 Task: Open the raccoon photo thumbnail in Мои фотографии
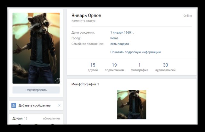132,105
